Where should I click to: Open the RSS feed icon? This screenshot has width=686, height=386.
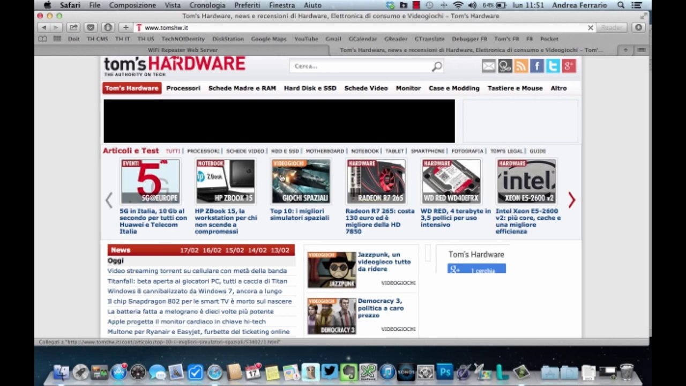pos(521,66)
